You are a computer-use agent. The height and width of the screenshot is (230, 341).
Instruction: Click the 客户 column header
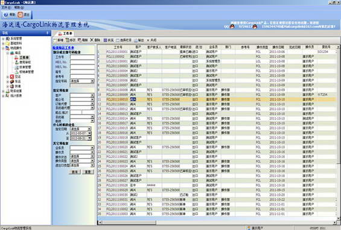click(x=138, y=47)
